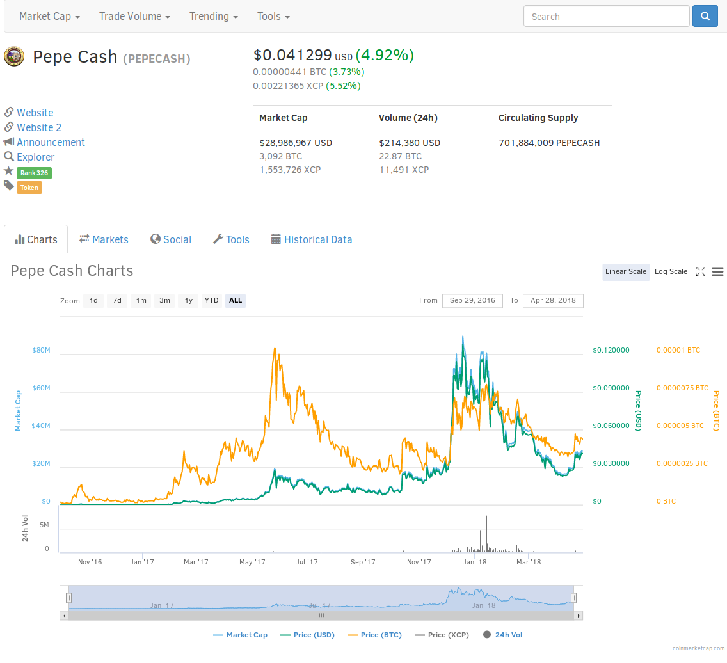This screenshot has height=663, width=727.
Task: Click the 701,884,009 PEPECASH supply value
Action: pyautogui.click(x=550, y=143)
